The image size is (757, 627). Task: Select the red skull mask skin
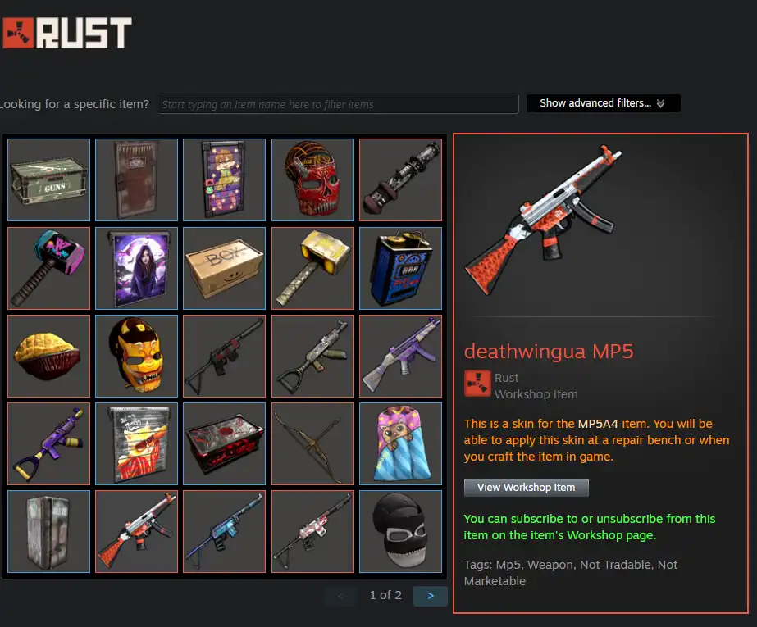(312, 179)
